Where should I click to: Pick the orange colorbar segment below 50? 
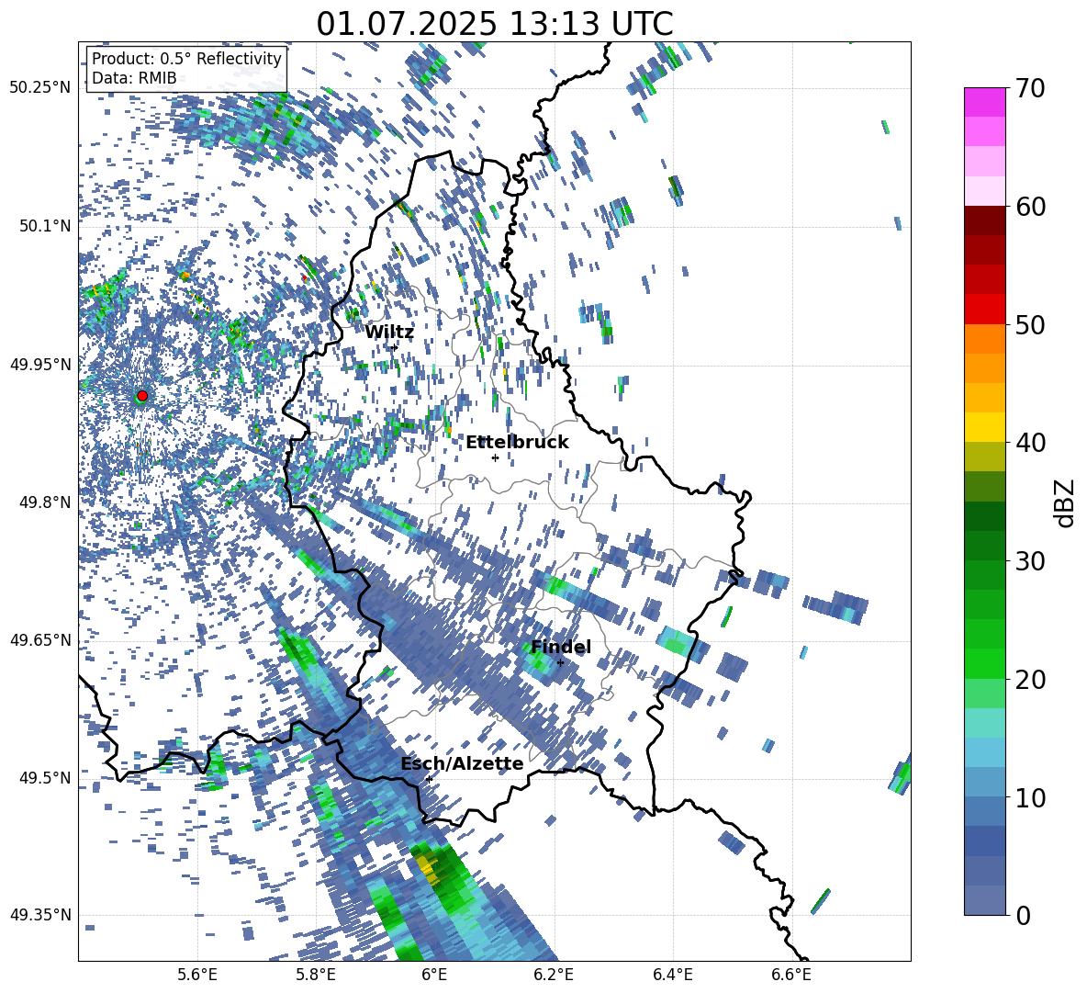[x=984, y=338]
